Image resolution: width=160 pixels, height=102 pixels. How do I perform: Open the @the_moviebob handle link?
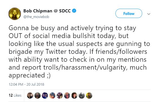click(36, 17)
